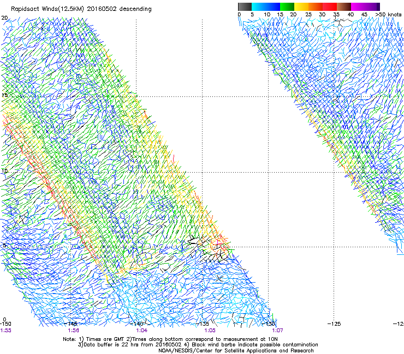Click the longitude label -150
404x354 pixels.
click(x=5, y=324)
